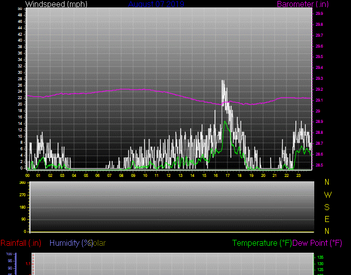Click the 28.6 barometer scale value
Viewport: 351px width, 275px height.
[x=319, y=155]
